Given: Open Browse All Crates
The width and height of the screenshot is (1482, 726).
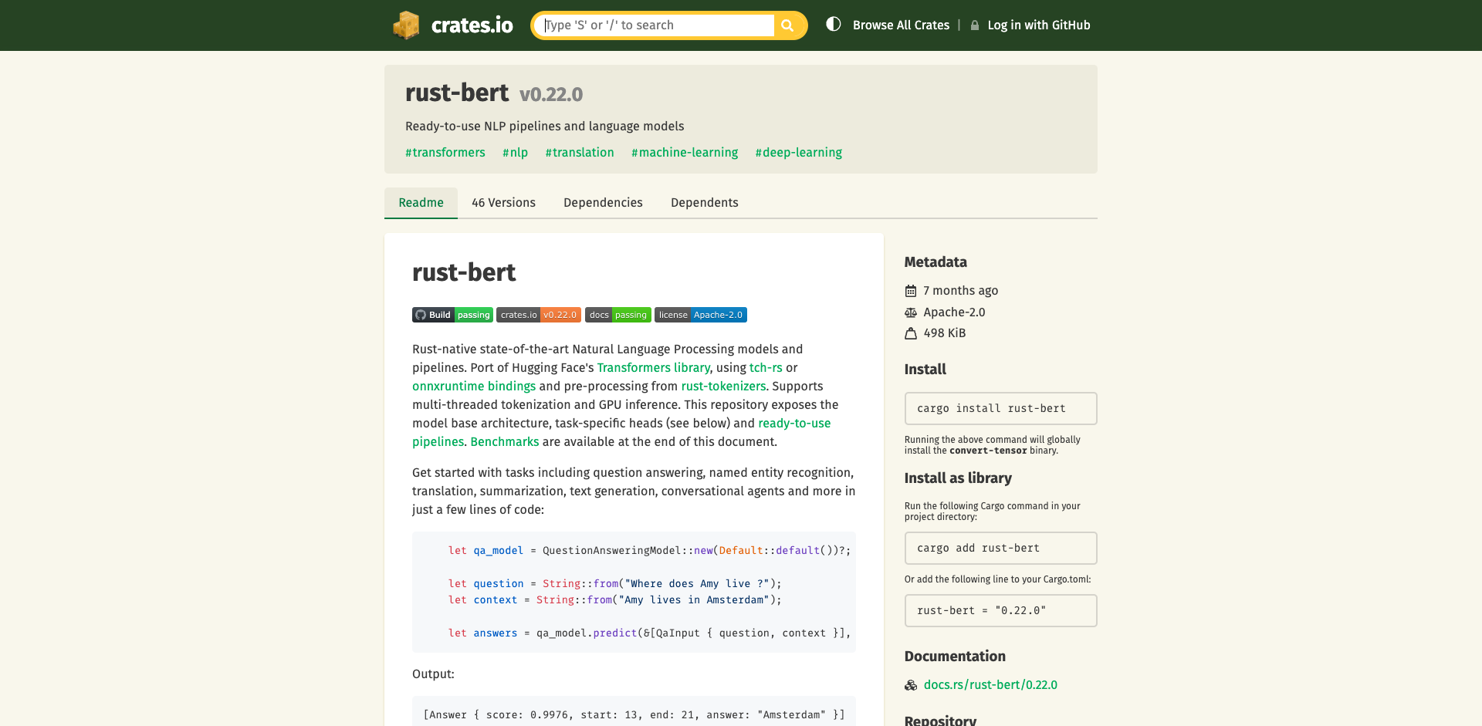Looking at the screenshot, I should coord(901,25).
